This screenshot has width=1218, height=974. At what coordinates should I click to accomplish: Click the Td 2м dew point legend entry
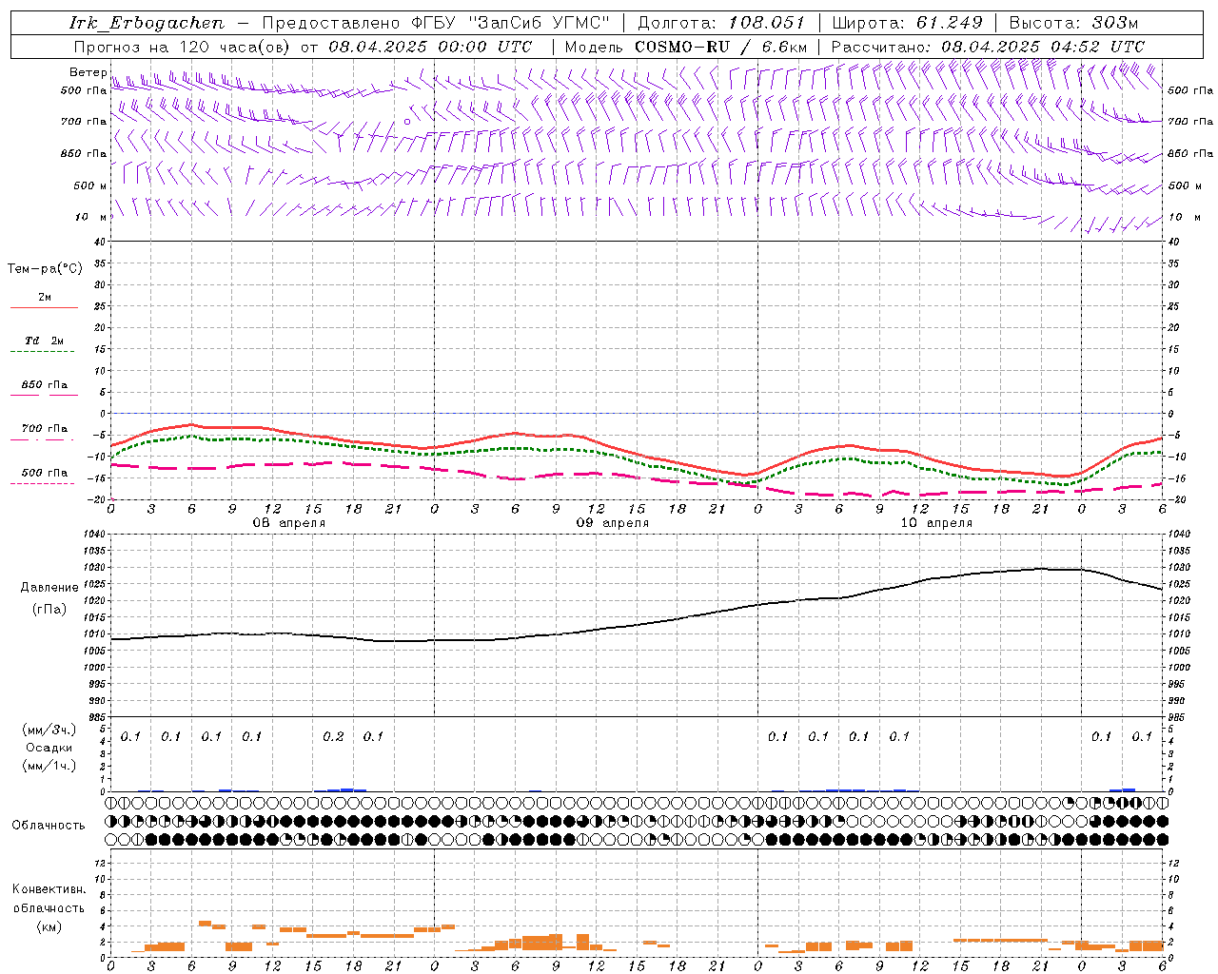pyautogui.click(x=45, y=341)
